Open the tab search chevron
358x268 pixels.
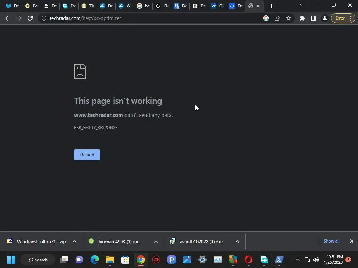tap(302, 5)
